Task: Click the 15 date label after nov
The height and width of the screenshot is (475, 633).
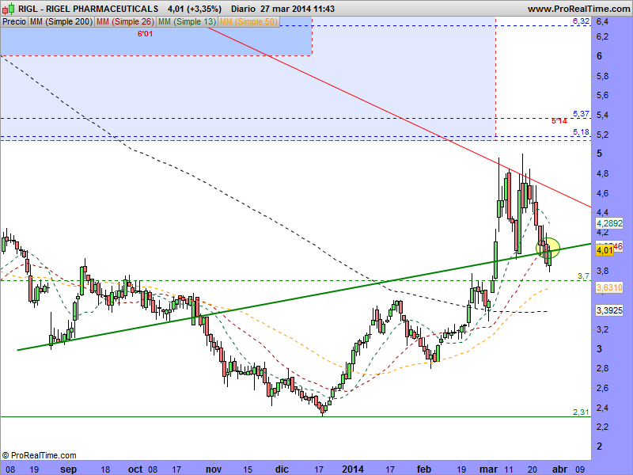Action: [248, 469]
